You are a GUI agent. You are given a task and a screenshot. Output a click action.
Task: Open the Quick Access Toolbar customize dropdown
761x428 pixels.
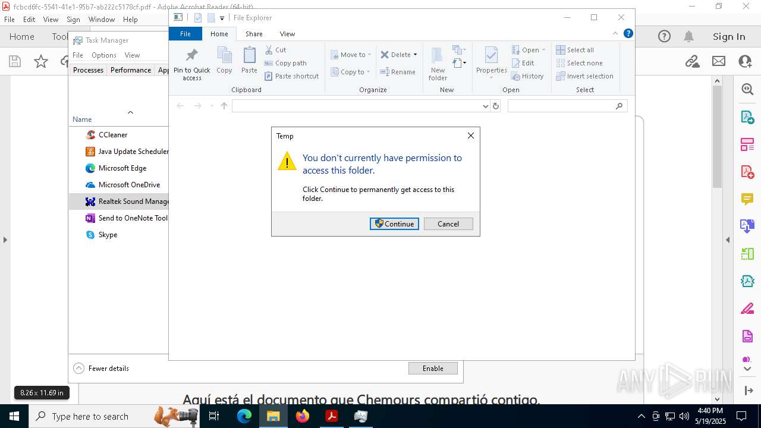(x=222, y=18)
